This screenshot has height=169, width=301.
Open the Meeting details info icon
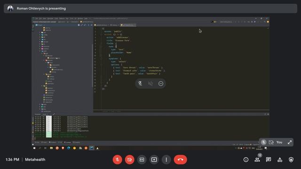(246, 160)
